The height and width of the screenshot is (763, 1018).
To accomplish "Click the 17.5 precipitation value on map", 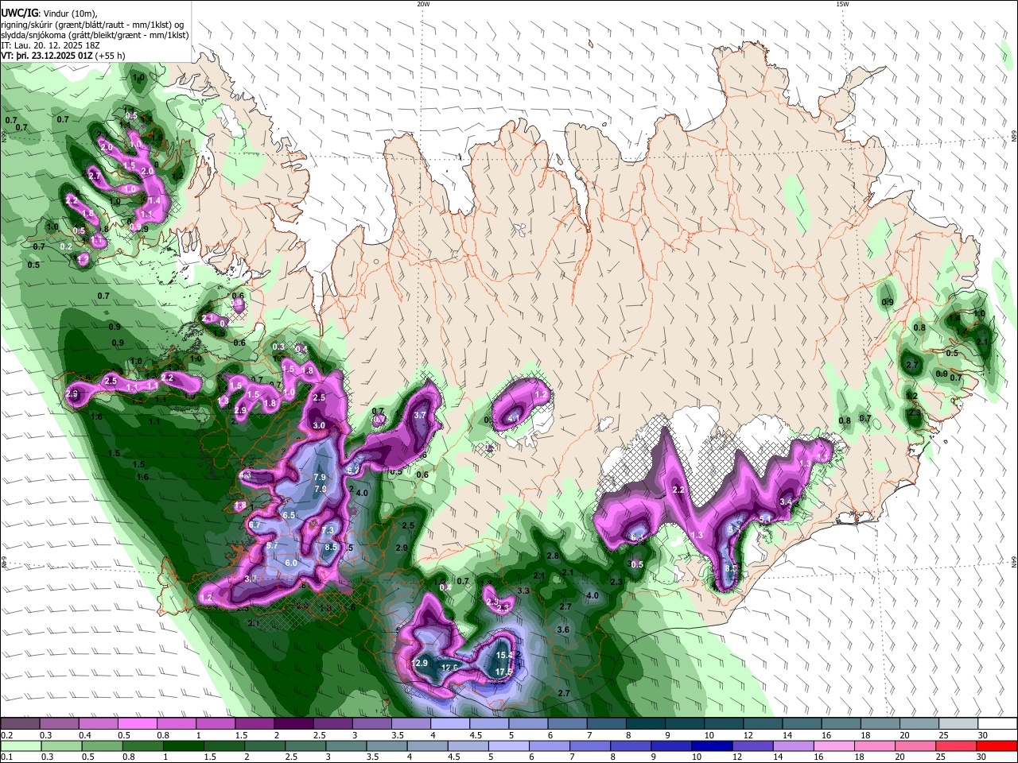I will click(x=503, y=672).
